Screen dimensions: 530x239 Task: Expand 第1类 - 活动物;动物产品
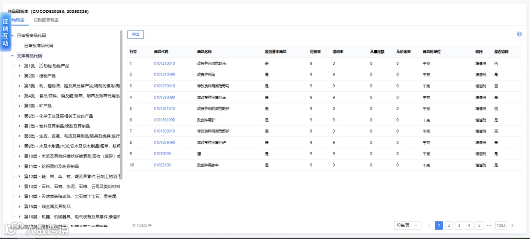[x=20, y=66]
